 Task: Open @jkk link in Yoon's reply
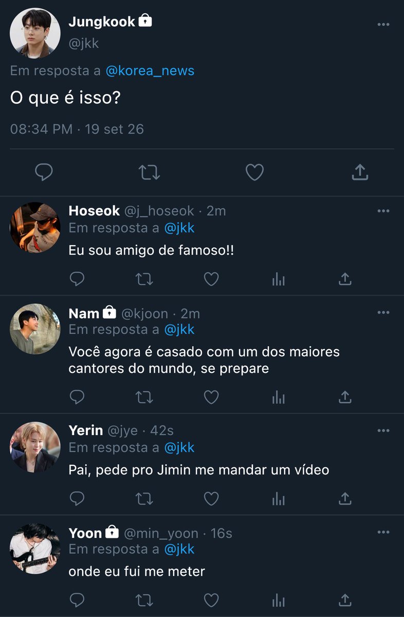click(x=179, y=549)
